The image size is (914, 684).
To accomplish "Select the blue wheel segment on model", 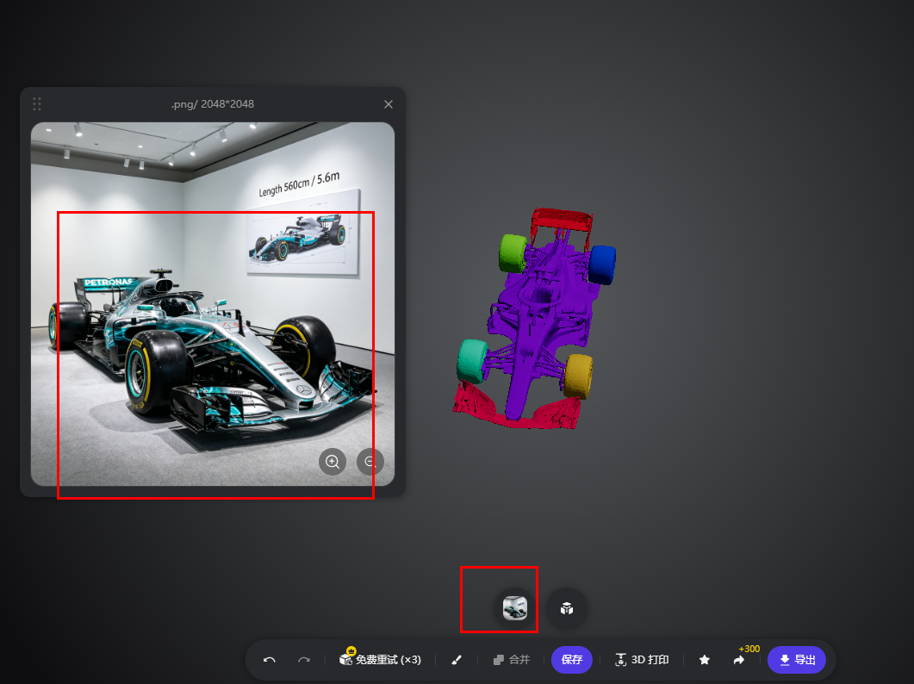I will pyautogui.click(x=602, y=264).
